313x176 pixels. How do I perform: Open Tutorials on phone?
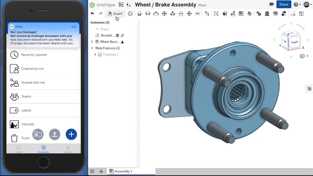click(x=43, y=124)
